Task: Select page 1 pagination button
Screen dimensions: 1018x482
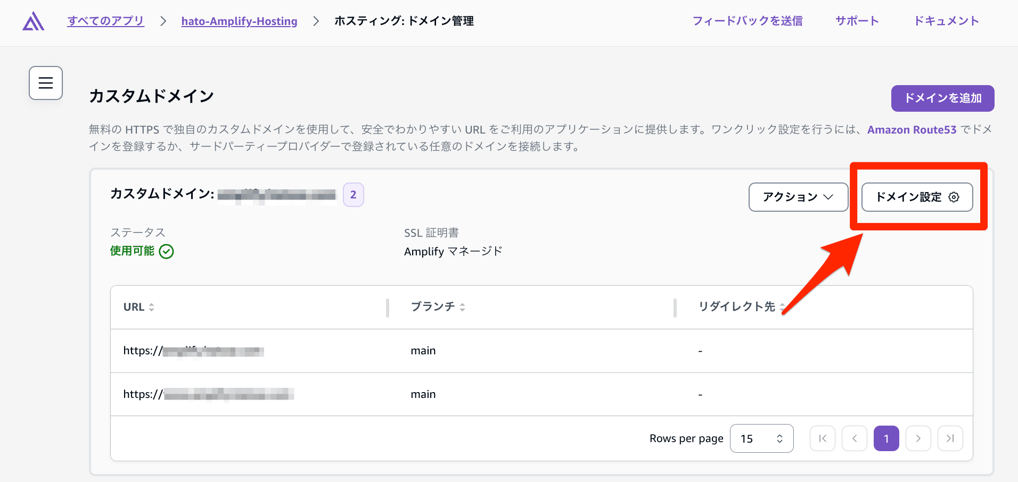Action: pos(886,438)
